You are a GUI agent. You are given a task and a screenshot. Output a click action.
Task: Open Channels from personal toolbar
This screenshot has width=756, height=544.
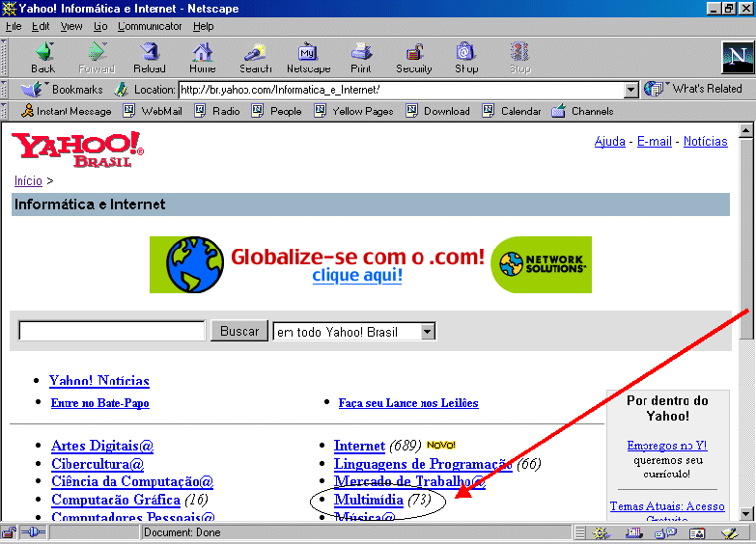[x=582, y=111]
